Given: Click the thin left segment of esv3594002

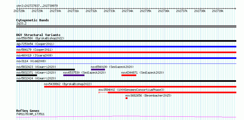Looking at the screenshot, I should tap(103, 92).
